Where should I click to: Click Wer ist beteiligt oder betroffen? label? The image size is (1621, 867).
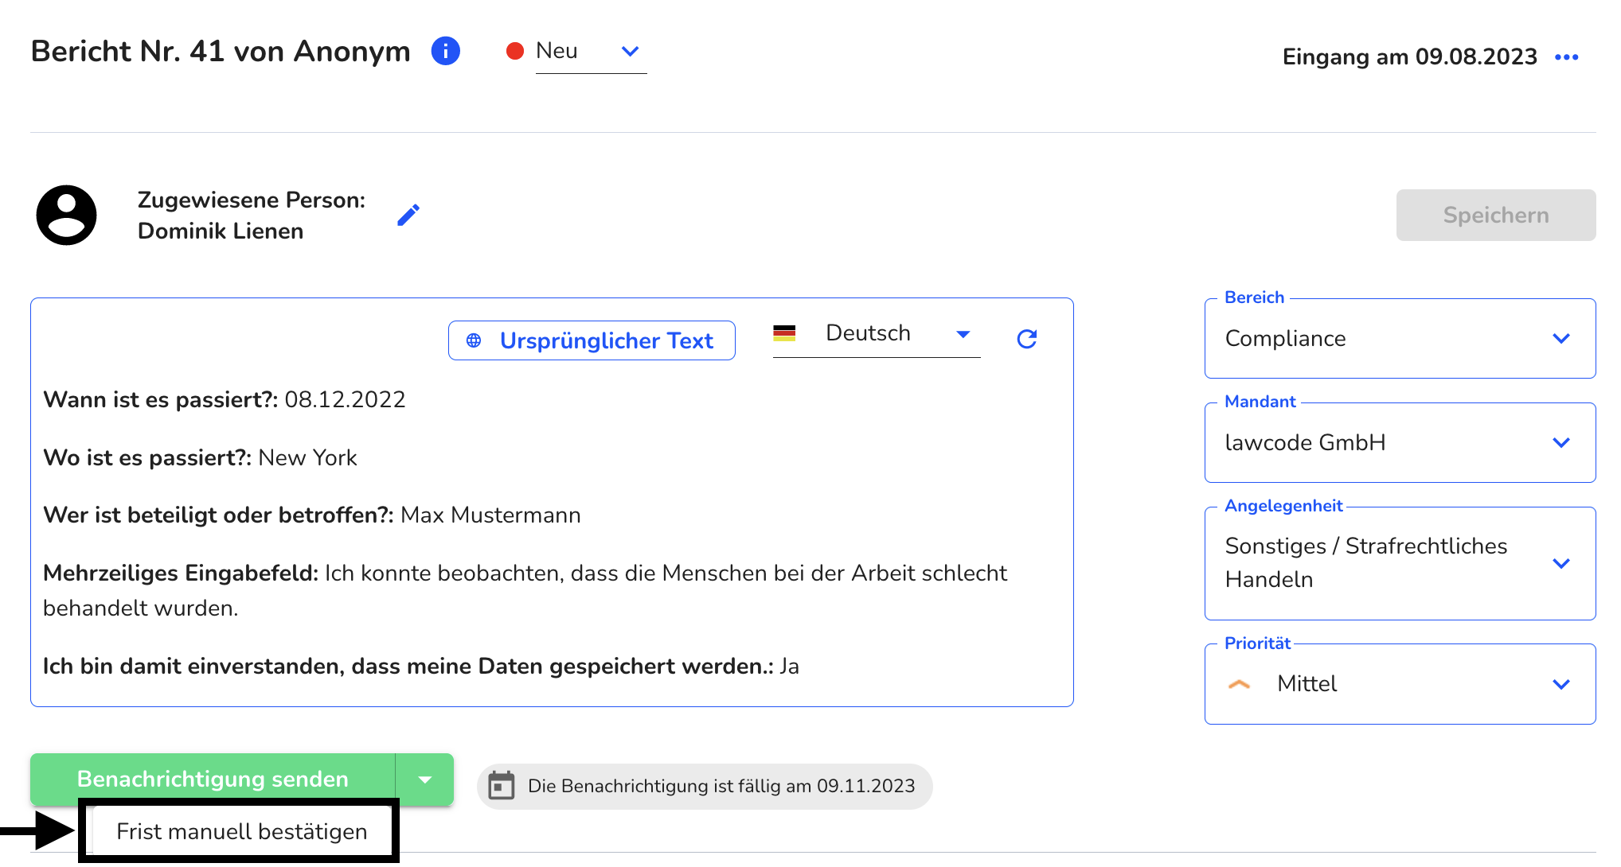[x=218, y=515]
